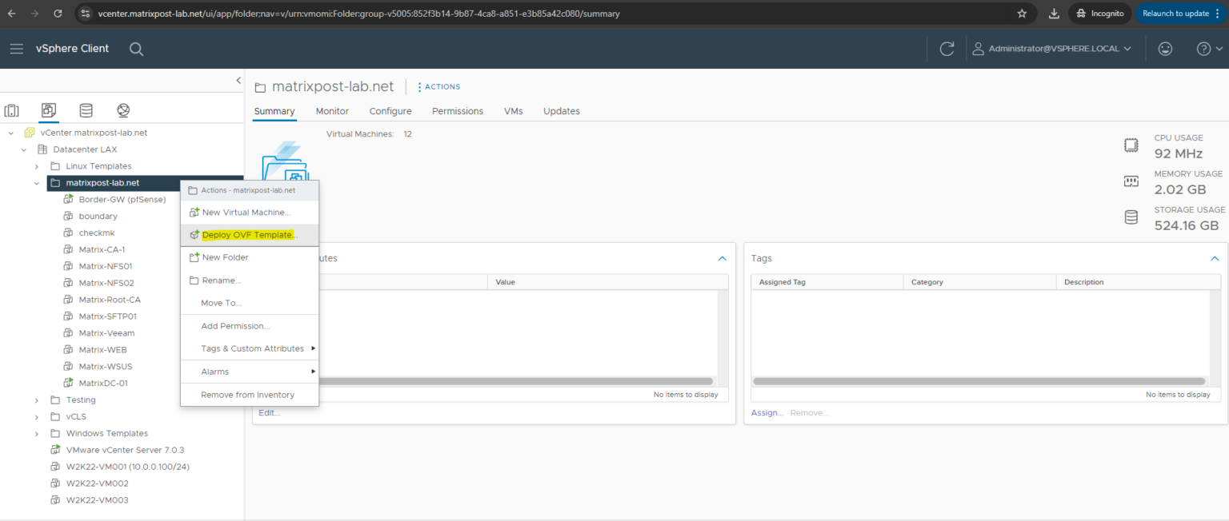The height and width of the screenshot is (521, 1229).
Task: Collapse the Datacenter LAX tree node
Action: click(x=23, y=149)
